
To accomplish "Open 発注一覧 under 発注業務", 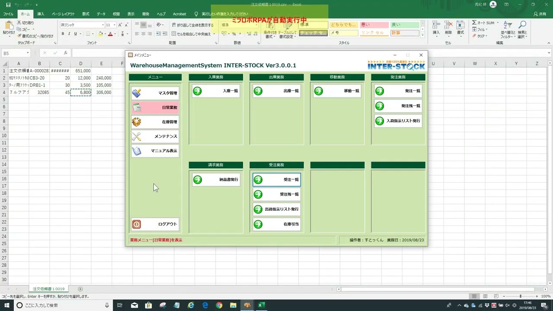I will coord(398,91).
